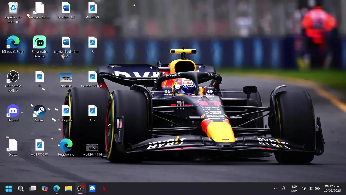Select the OIP image file

tap(92, 113)
